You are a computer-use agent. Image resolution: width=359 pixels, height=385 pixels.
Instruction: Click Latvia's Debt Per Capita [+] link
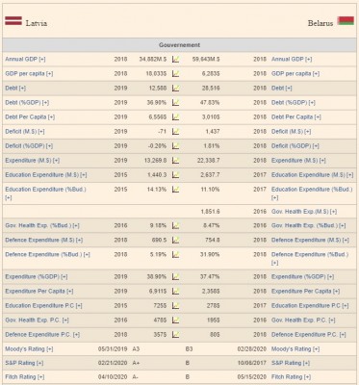30,117
